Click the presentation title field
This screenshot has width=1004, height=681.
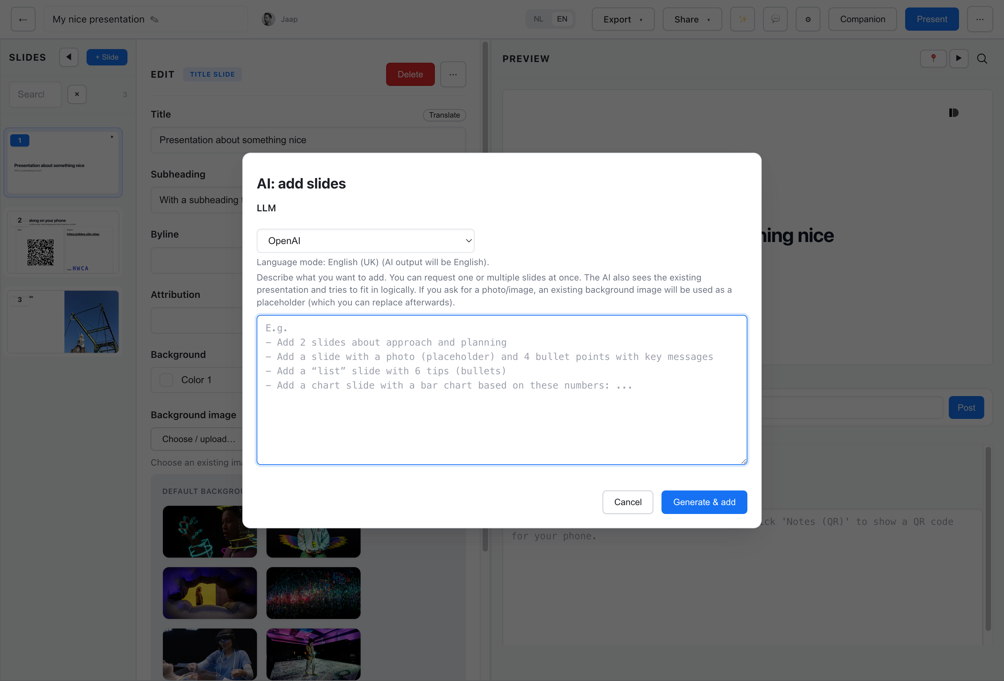coord(146,19)
